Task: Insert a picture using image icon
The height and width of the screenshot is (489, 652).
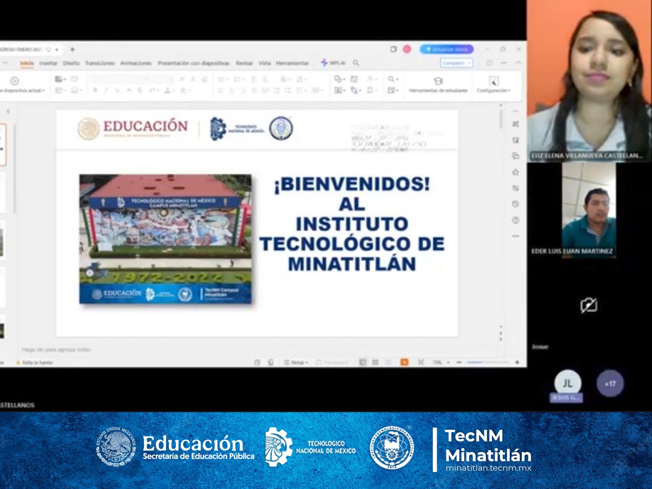Action: pos(354,79)
